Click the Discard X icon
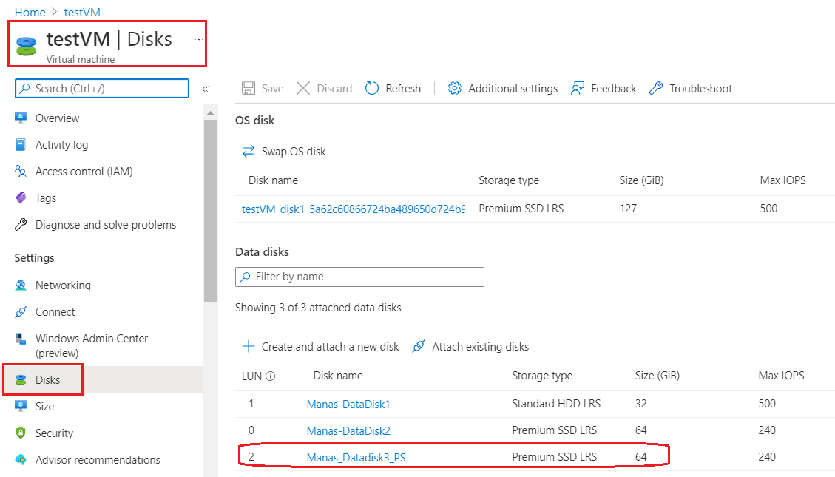 point(303,88)
